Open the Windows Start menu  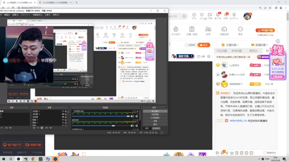4,159
